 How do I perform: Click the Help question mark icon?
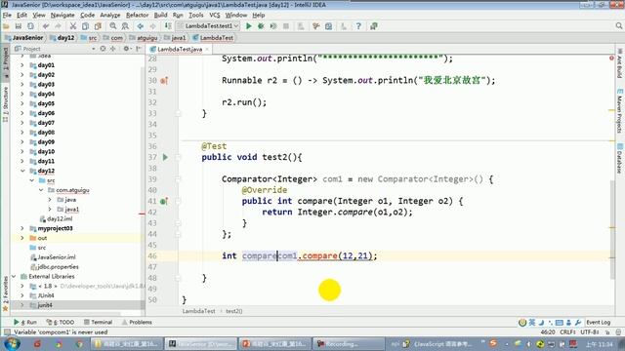[358, 26]
